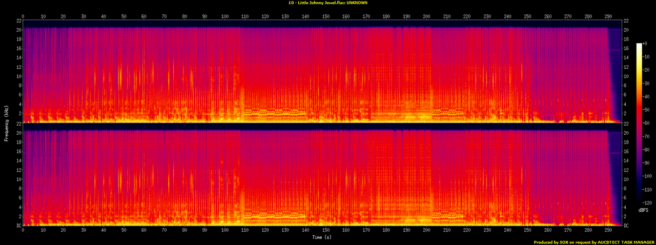Click the "30" tick on the upper time axis
Viewport: 656px width, 245px height.
(84, 16)
